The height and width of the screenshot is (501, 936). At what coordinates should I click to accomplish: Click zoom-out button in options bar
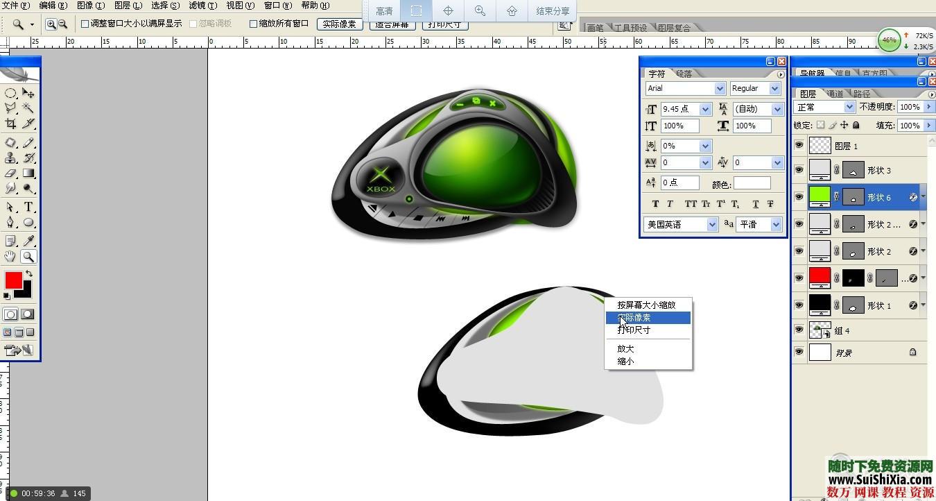coord(62,24)
